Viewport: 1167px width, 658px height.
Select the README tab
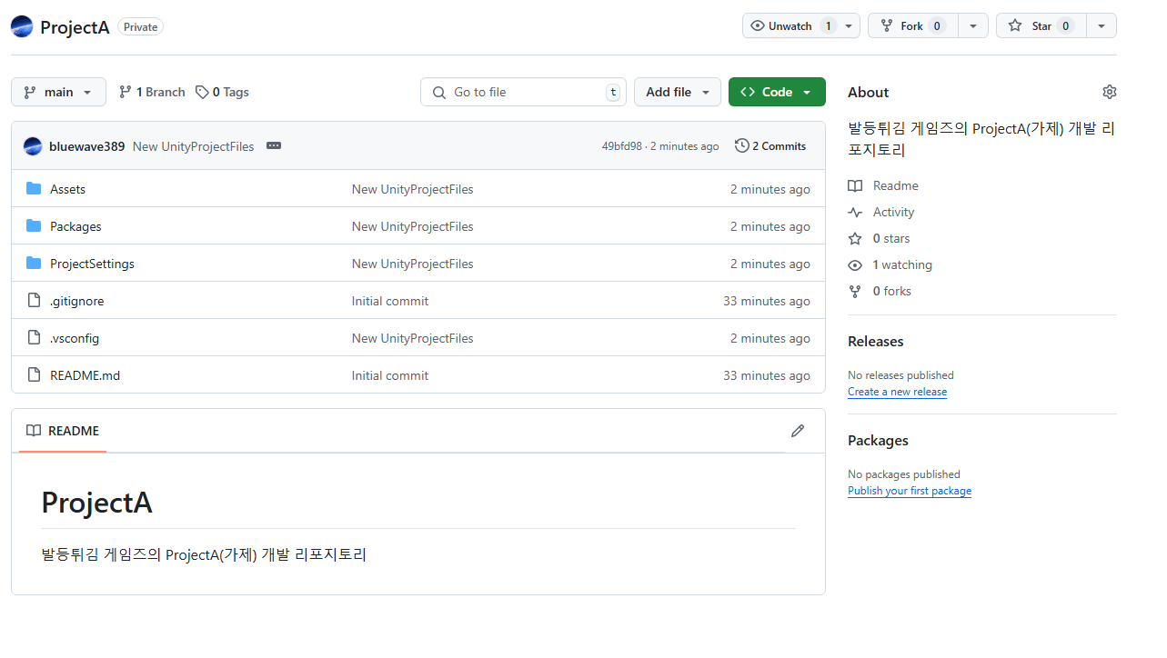pyautogui.click(x=63, y=431)
